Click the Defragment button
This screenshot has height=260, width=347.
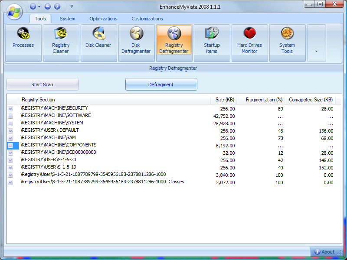point(161,84)
